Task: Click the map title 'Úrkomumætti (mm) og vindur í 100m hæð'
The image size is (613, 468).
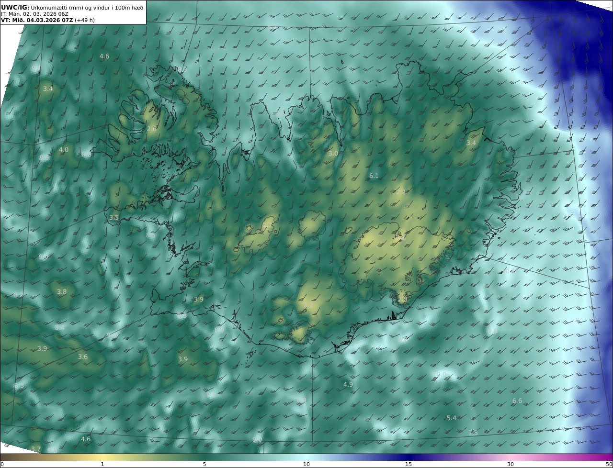Action: pos(86,7)
